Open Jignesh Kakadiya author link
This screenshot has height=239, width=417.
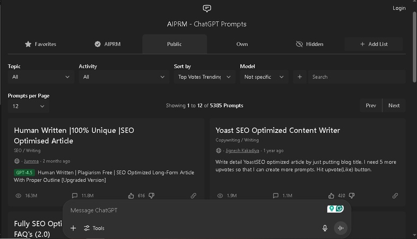pos(242,151)
